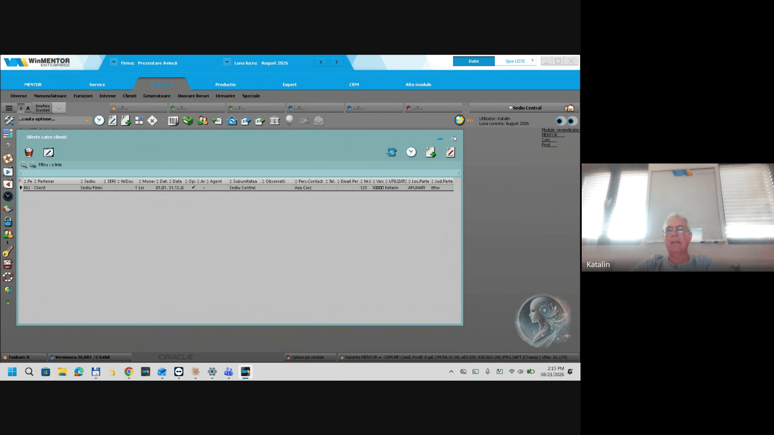The height and width of the screenshot is (435, 774).
Task: Open the MENTOR module tab
Action: coord(33,85)
